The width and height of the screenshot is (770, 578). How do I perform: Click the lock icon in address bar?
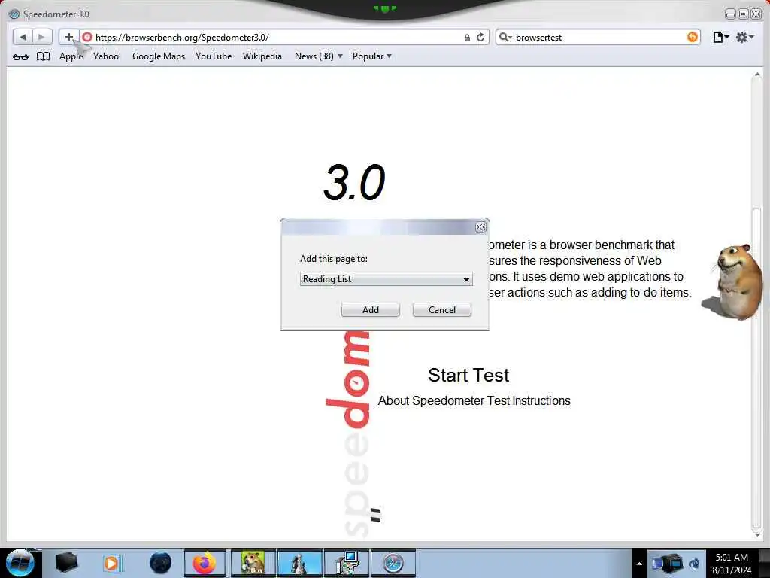click(x=467, y=38)
